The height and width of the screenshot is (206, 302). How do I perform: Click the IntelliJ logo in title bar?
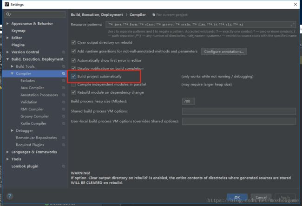coord(7,4)
